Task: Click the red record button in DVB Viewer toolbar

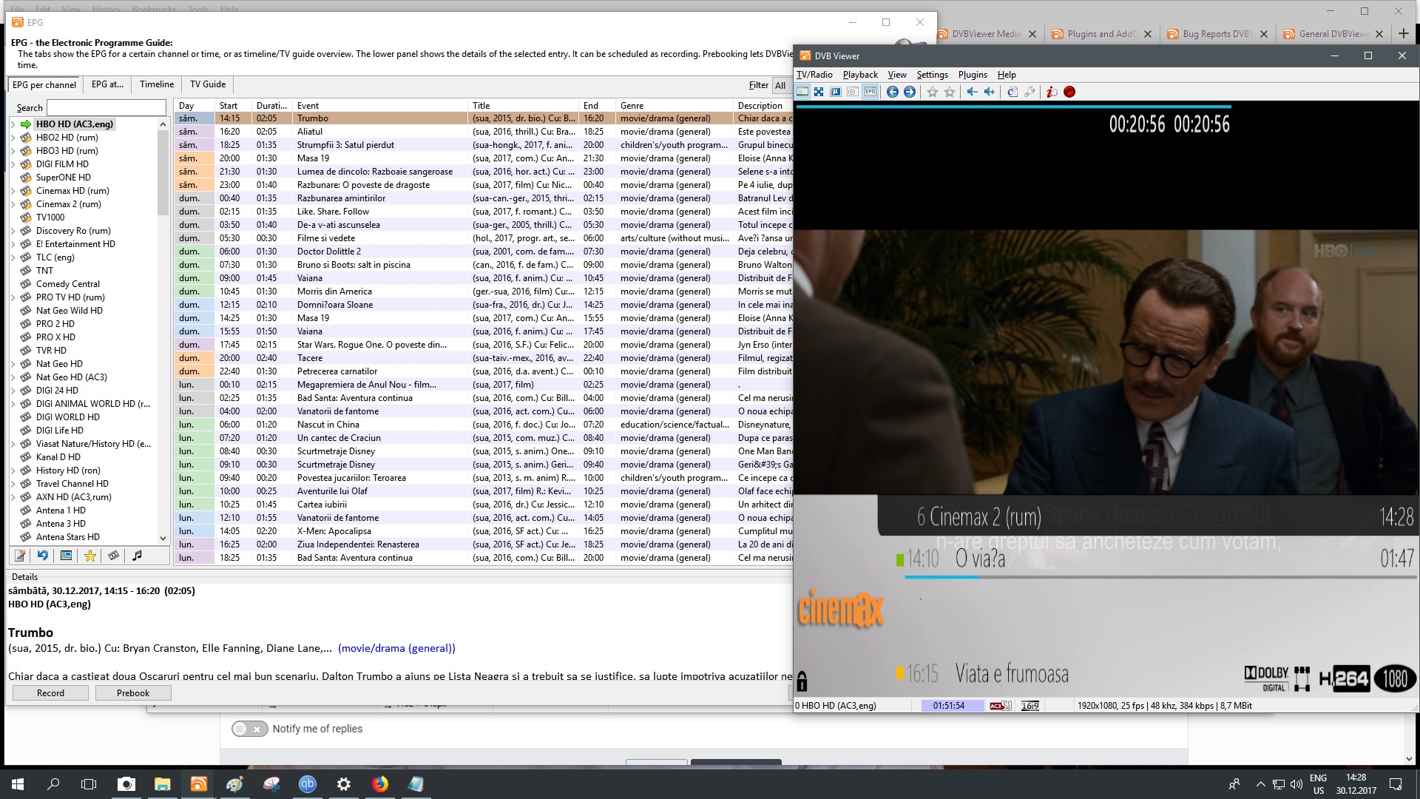Action: (x=1069, y=92)
